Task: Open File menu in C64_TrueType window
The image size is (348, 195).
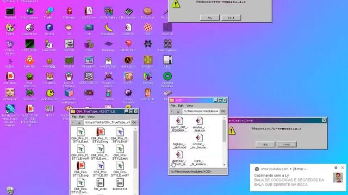Action: [x=74, y=117]
